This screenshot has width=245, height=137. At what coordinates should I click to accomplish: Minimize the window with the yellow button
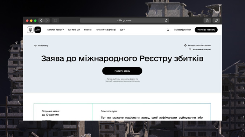click(x=31, y=21)
